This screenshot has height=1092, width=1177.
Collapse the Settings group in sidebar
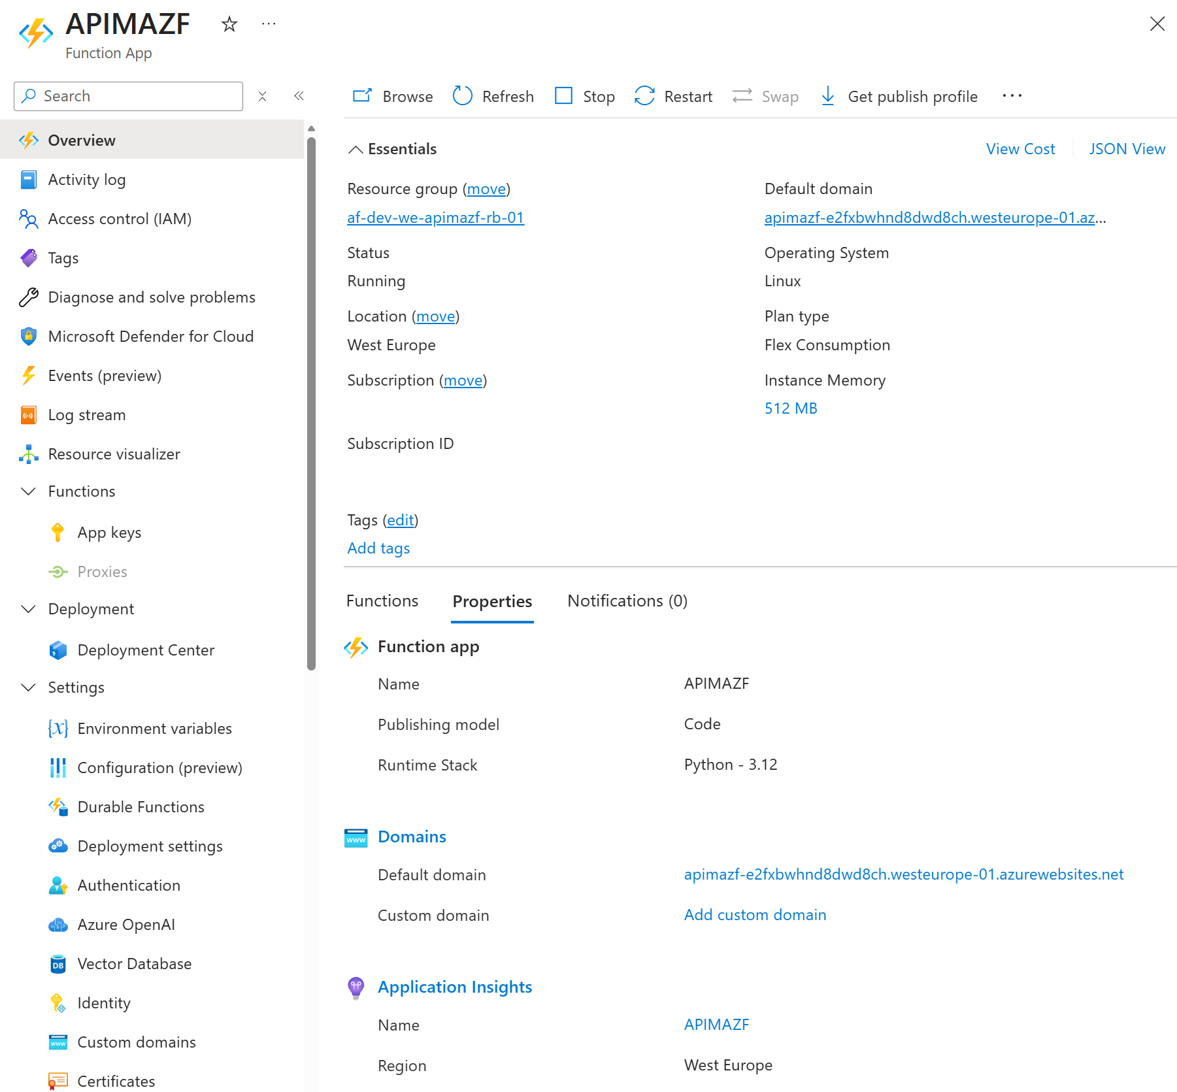click(x=29, y=687)
